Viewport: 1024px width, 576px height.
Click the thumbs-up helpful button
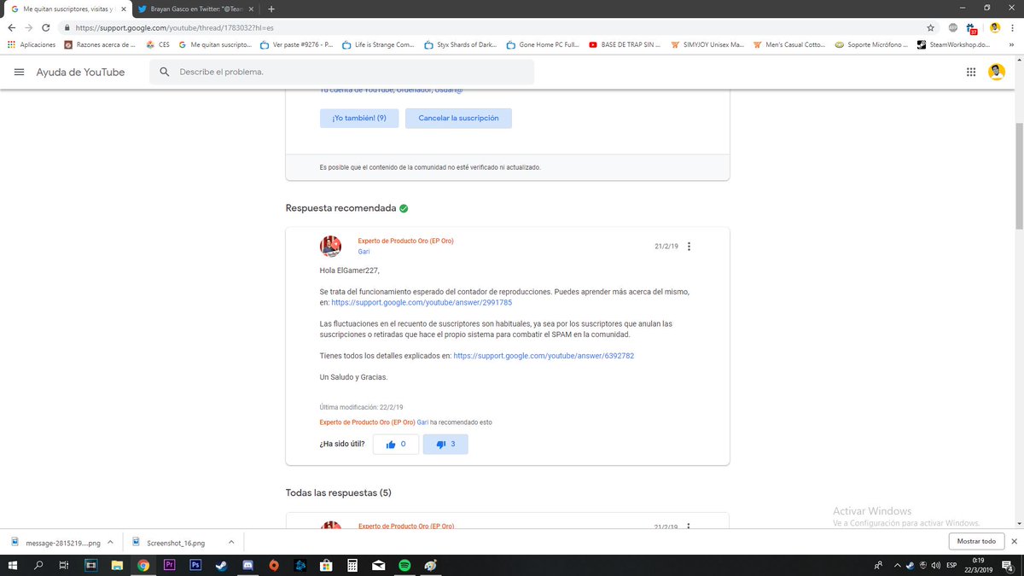click(x=396, y=444)
